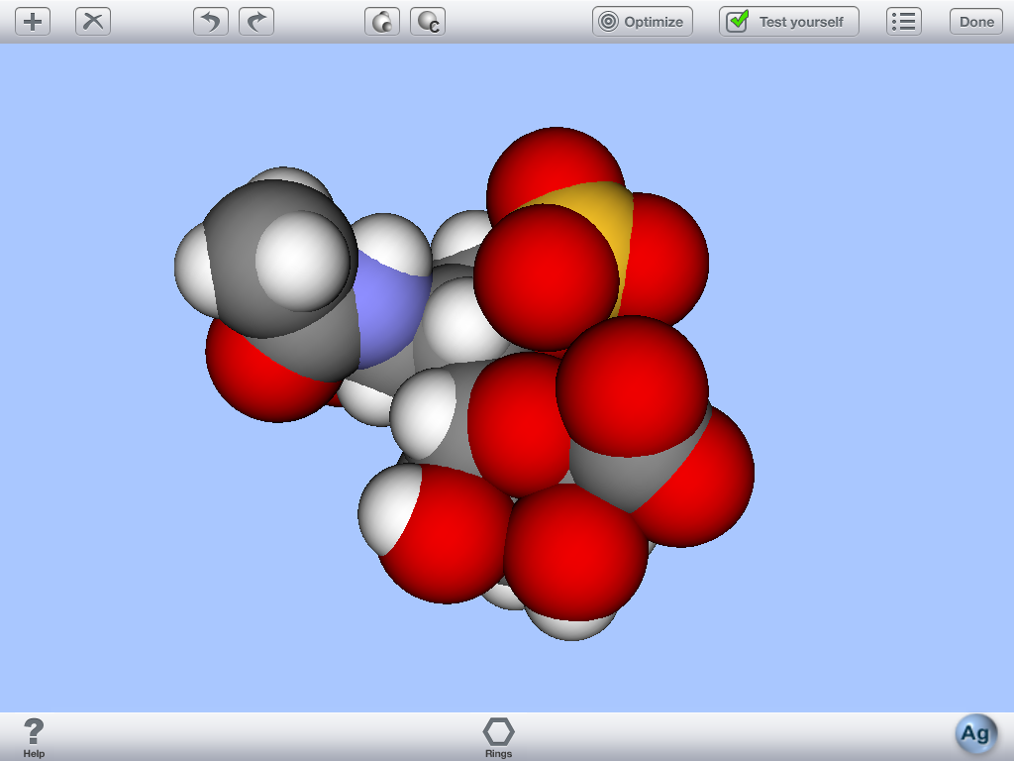Open the Rings hexagon tool
Screen dimensions: 1014x761
point(499,737)
